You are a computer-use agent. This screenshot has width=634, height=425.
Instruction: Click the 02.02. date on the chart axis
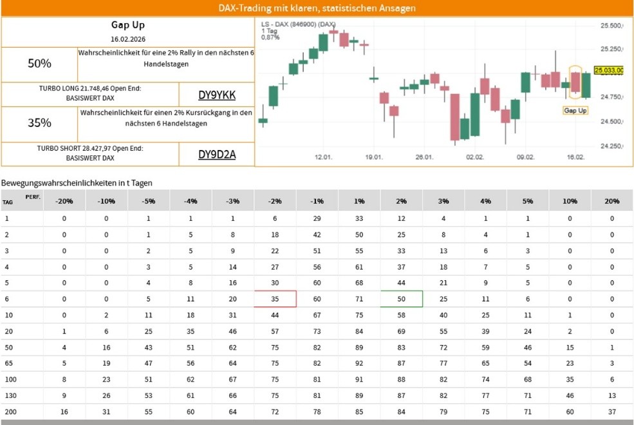click(475, 157)
